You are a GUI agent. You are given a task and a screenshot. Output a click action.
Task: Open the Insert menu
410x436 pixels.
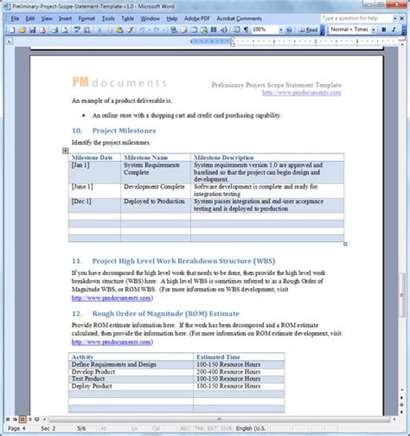tap(65, 19)
